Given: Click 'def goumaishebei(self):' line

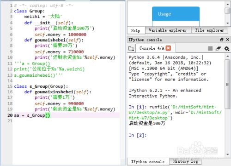Looking at the screenshot, I should [x=54, y=40].
